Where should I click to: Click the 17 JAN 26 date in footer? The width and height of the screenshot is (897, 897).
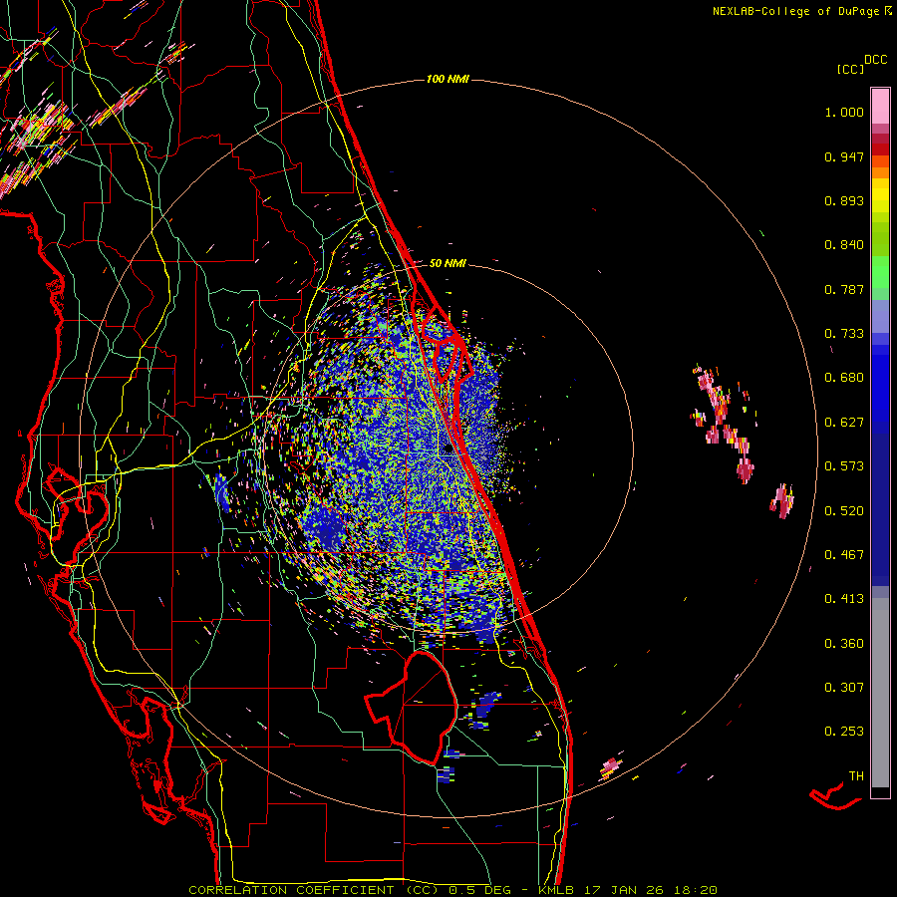tap(622, 890)
